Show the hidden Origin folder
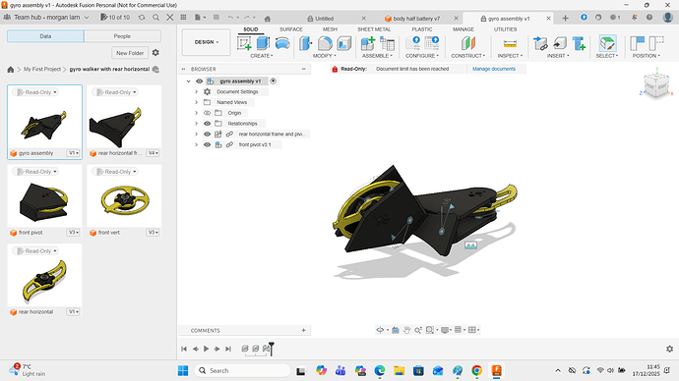The width and height of the screenshot is (679, 381). (207, 113)
